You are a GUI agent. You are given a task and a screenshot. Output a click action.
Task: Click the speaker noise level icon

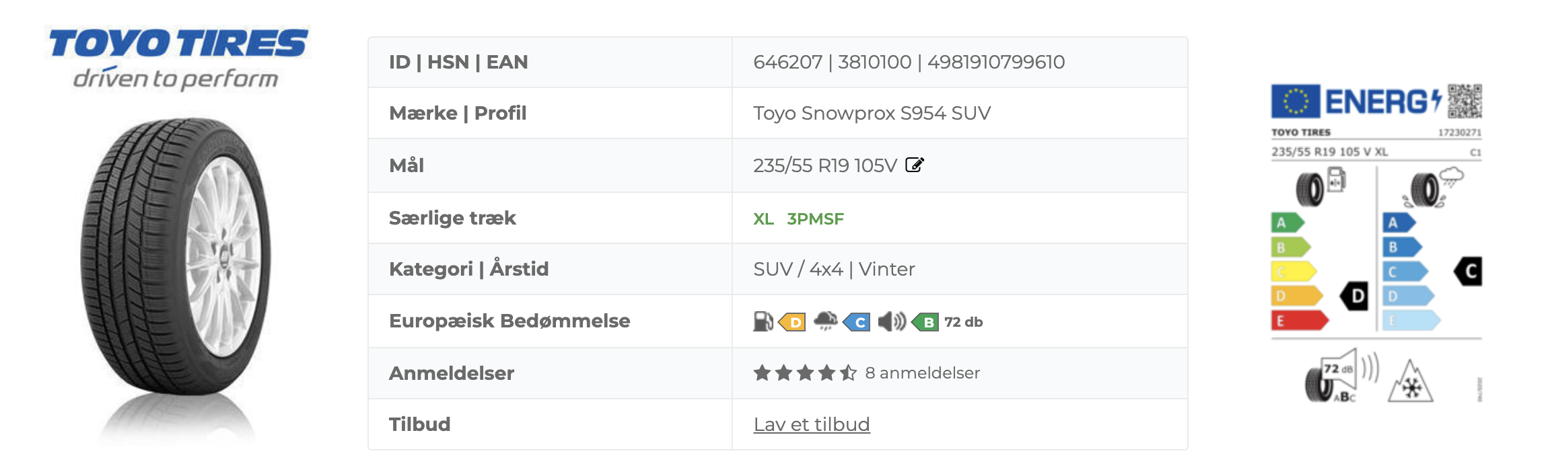point(892,321)
